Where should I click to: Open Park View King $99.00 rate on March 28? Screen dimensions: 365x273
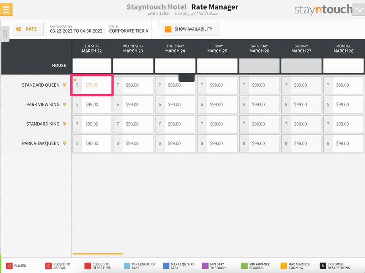click(x=343, y=105)
